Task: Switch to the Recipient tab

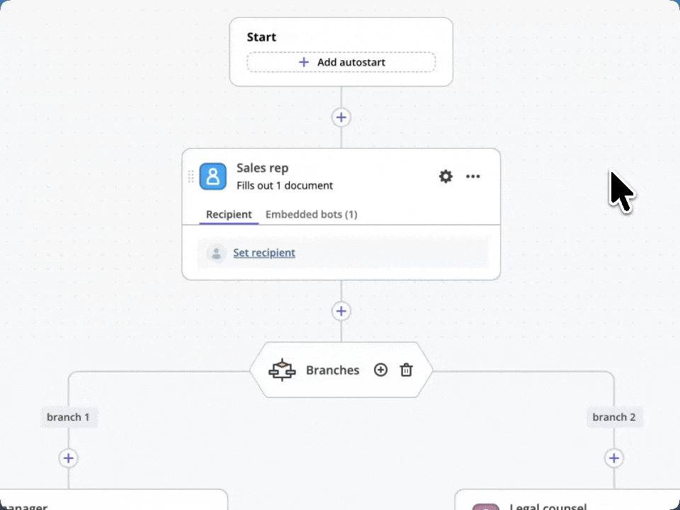Action: tap(228, 215)
